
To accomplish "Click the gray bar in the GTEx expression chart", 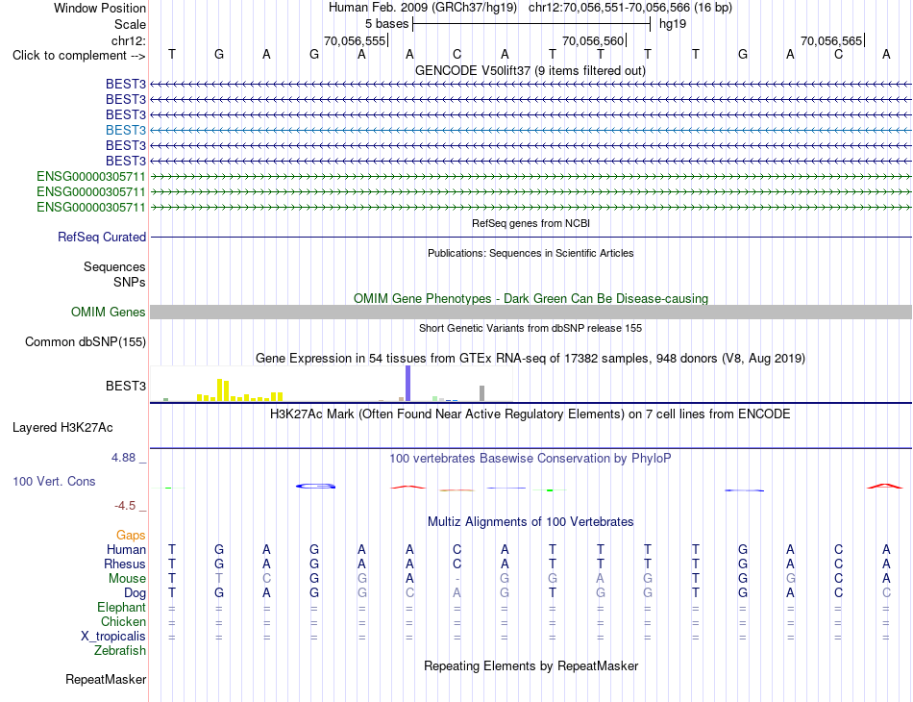I will click(481, 393).
